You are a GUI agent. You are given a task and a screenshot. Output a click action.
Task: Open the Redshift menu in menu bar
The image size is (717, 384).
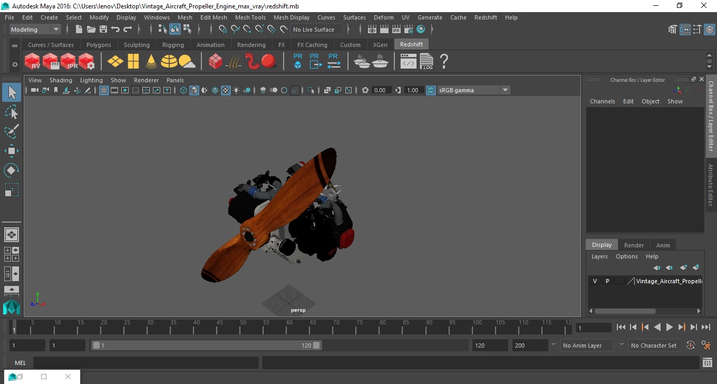click(486, 17)
